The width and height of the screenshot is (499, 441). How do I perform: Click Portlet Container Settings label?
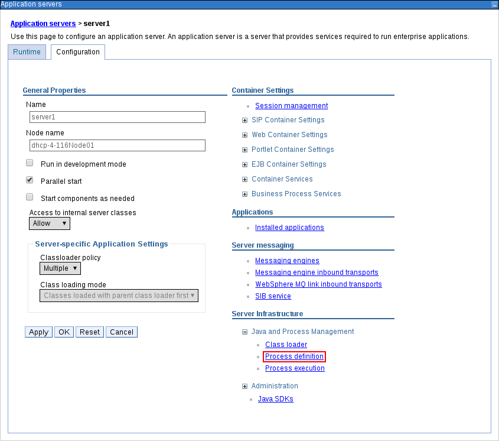pyautogui.click(x=293, y=150)
